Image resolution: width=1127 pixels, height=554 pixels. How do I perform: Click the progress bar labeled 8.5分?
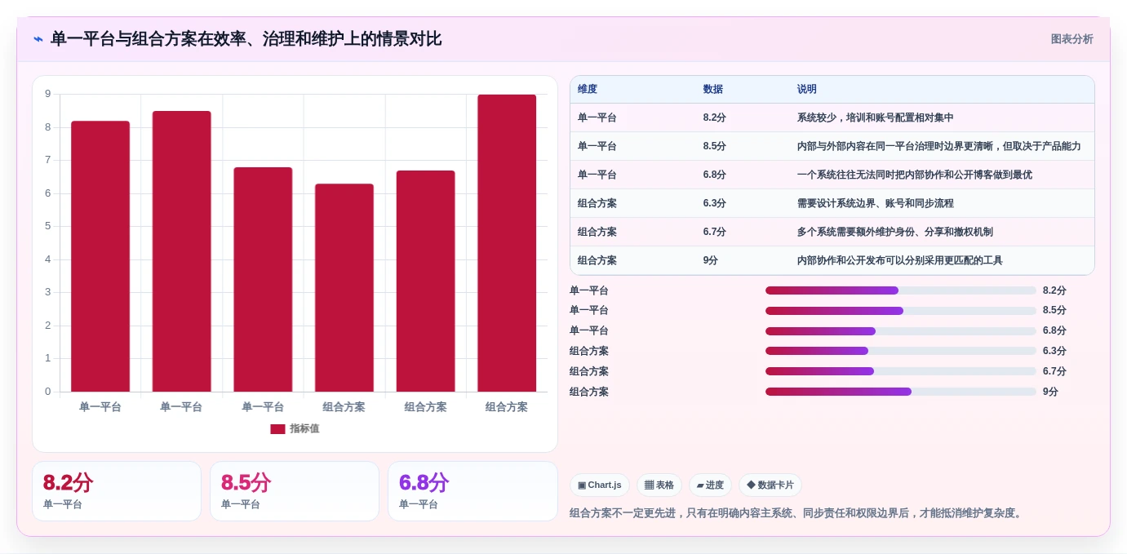[901, 311]
